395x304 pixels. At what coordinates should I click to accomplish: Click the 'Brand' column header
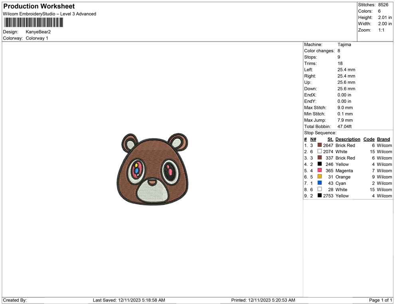tap(383, 139)
